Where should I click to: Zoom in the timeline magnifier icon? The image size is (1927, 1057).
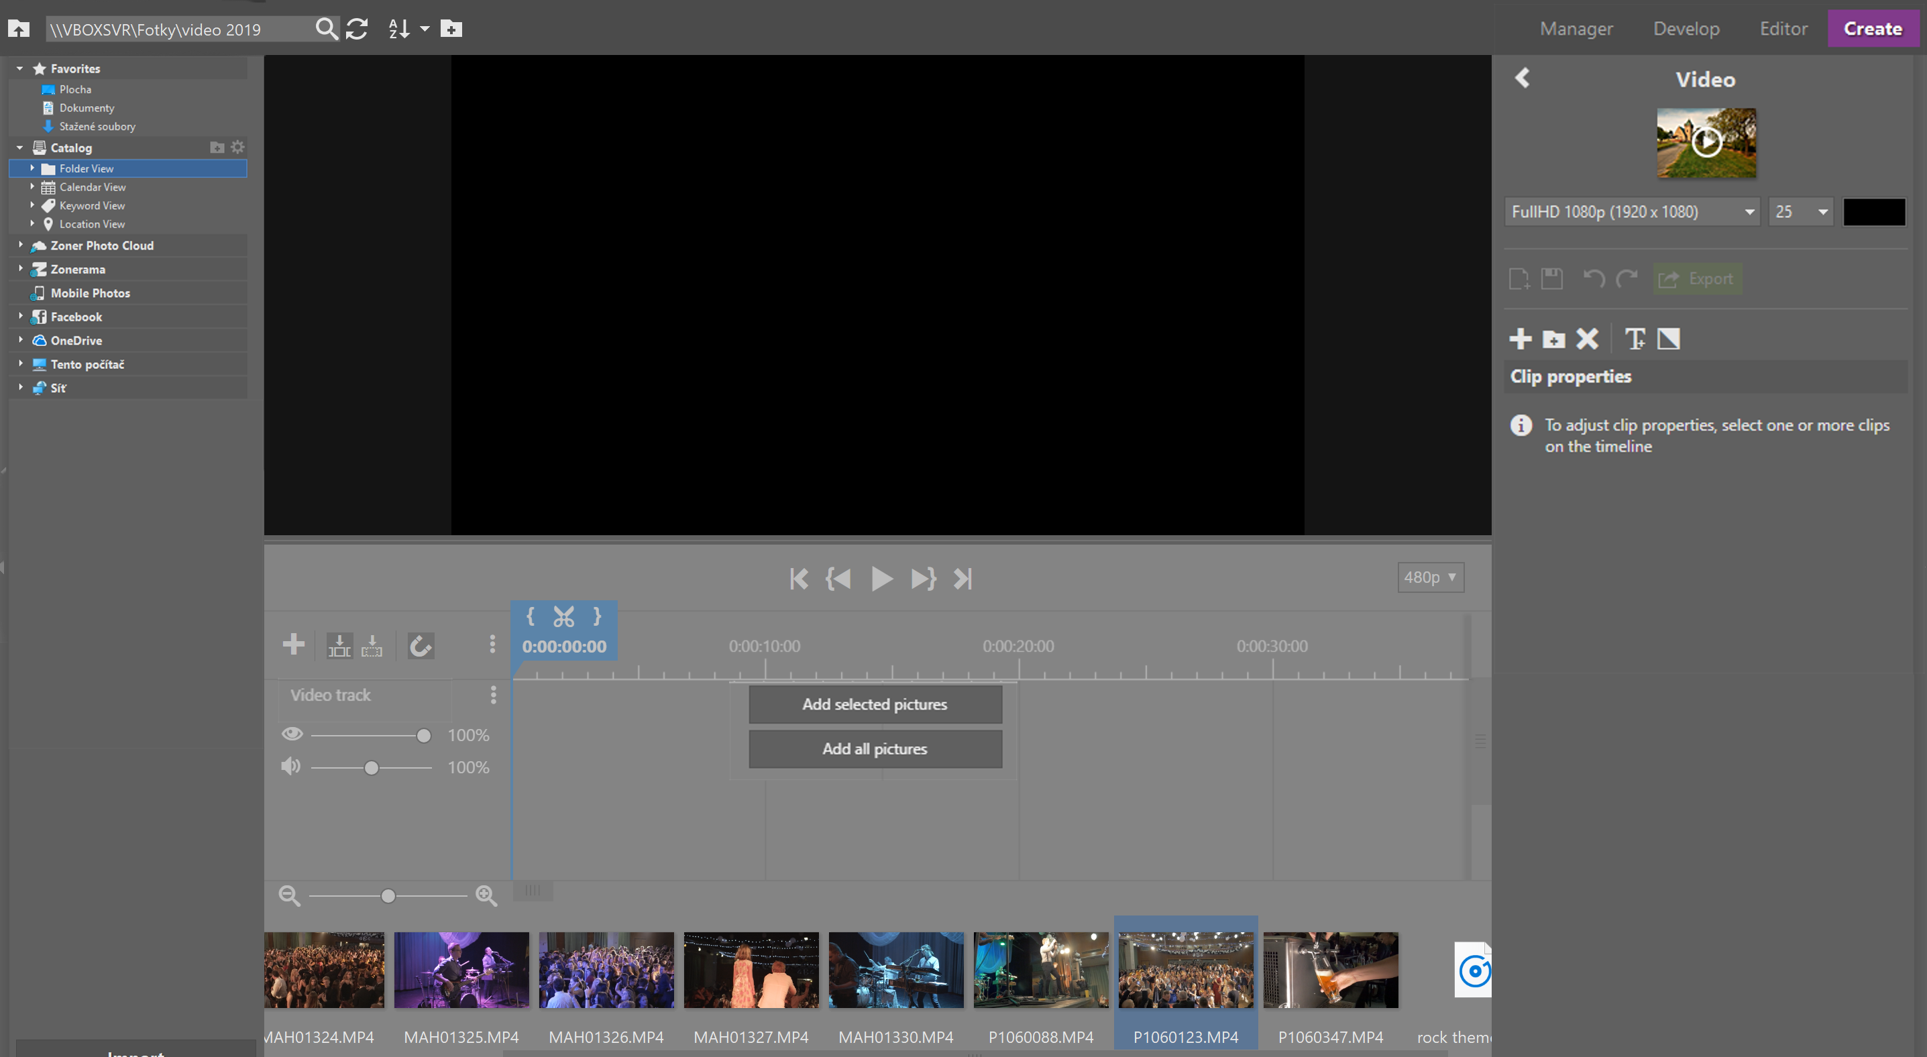pos(486,895)
